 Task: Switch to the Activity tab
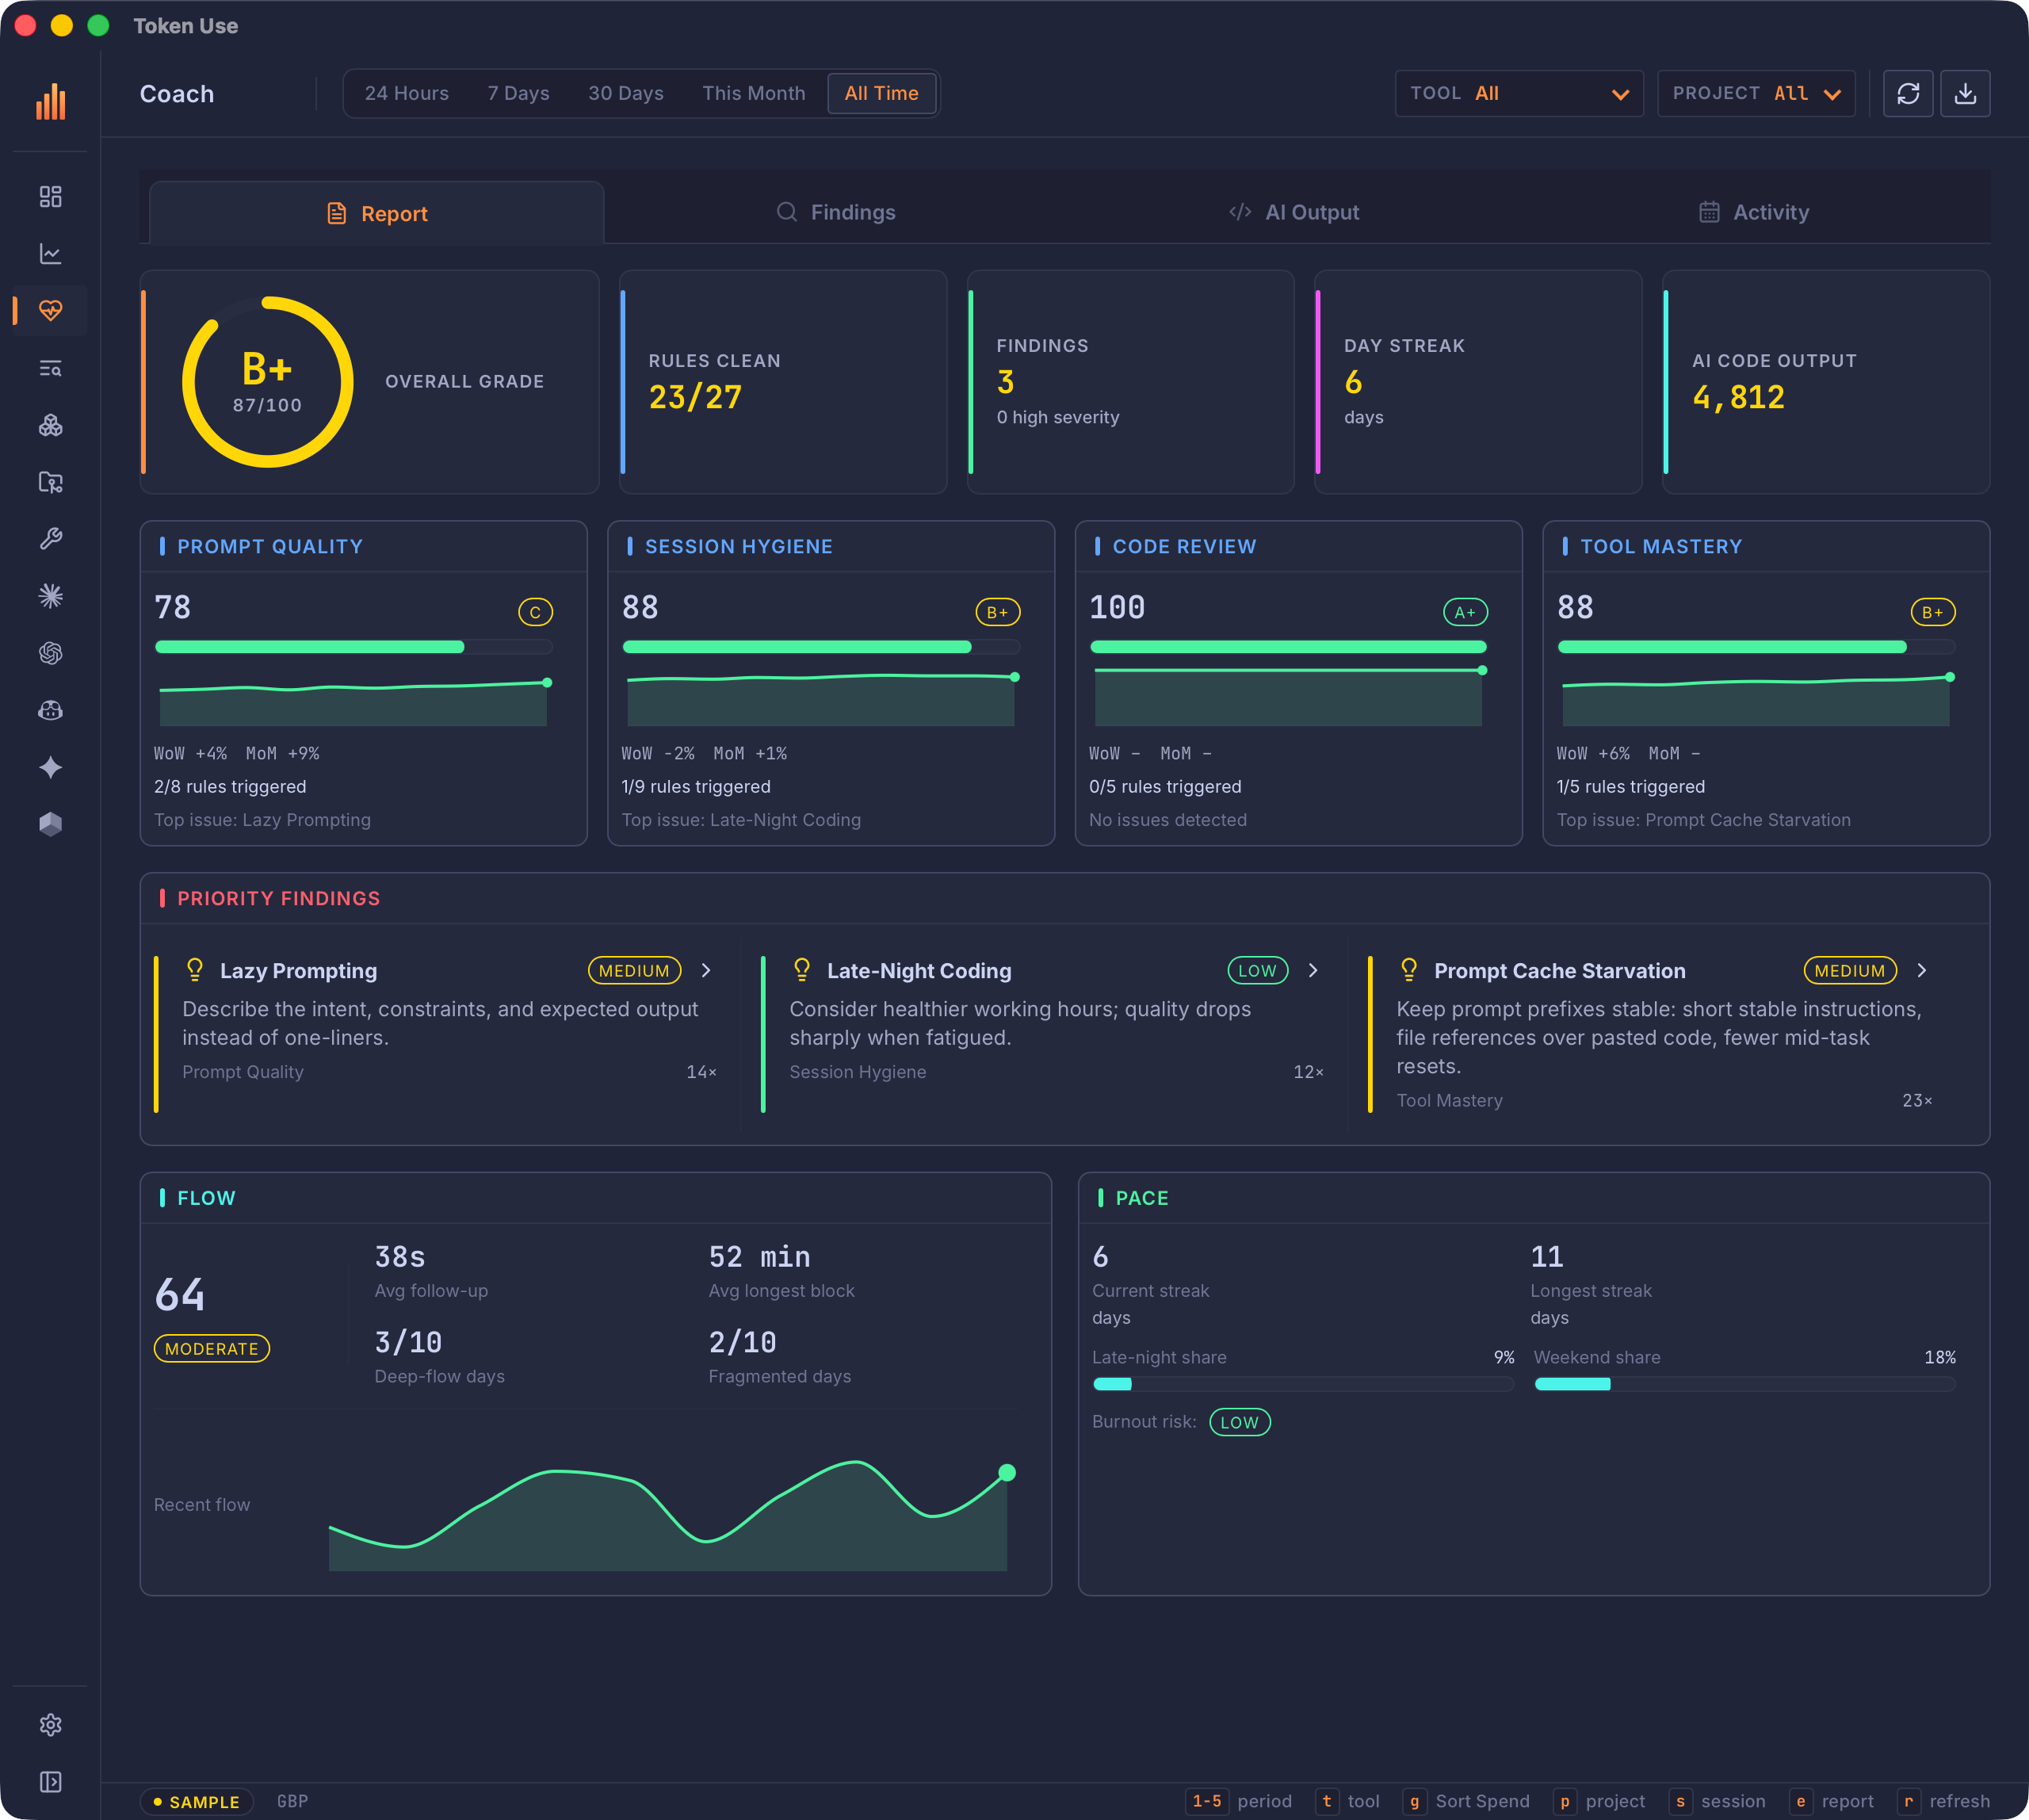pos(1754,212)
